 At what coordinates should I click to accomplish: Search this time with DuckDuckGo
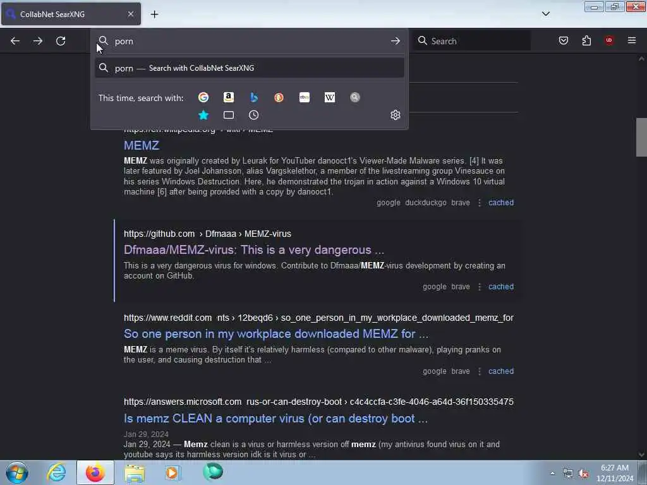(279, 97)
